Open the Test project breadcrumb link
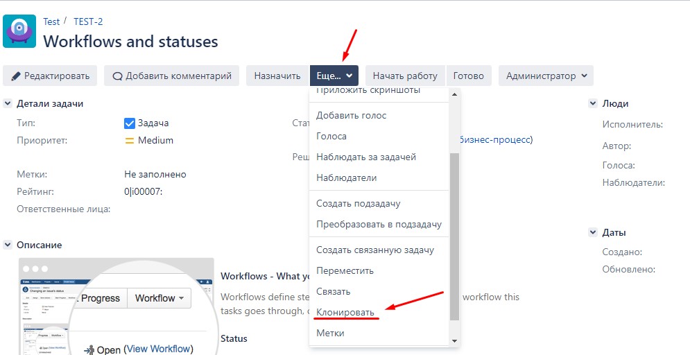 (51, 21)
